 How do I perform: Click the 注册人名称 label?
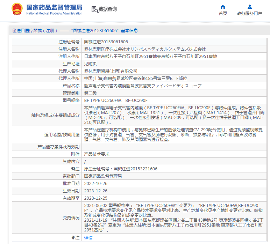click(x=69, y=49)
